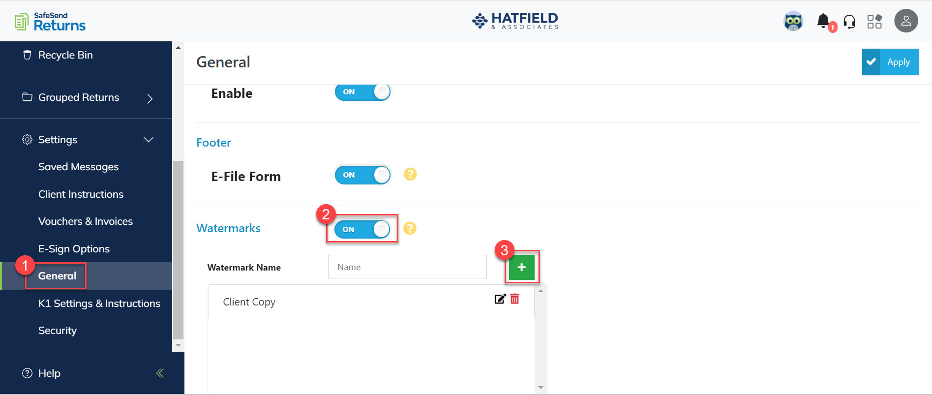Click the Watermarks help question mark
Image resolution: width=932 pixels, height=395 pixels.
(x=410, y=228)
